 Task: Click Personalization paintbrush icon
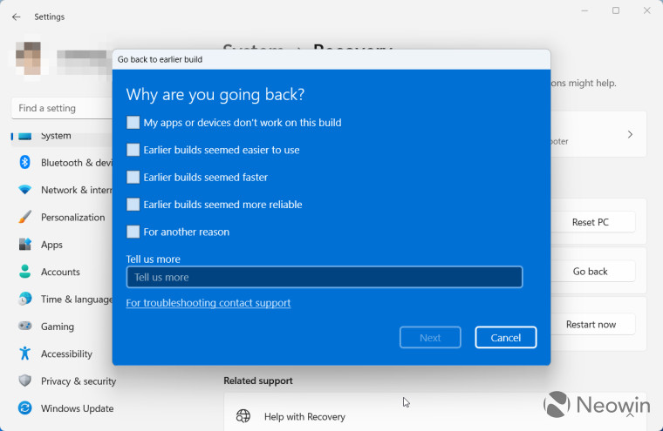pos(25,217)
